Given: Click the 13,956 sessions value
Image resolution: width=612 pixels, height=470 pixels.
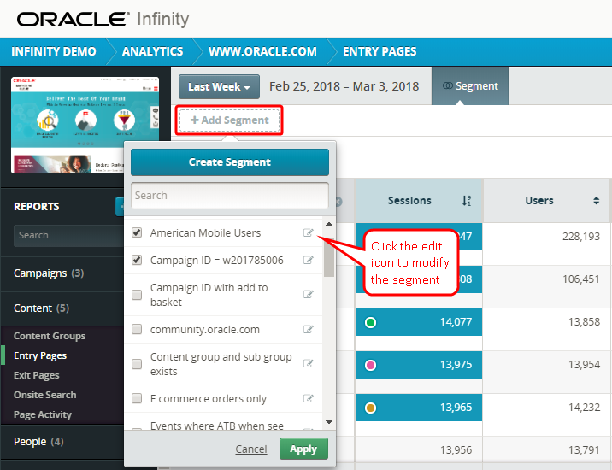Looking at the screenshot, I should (456, 450).
